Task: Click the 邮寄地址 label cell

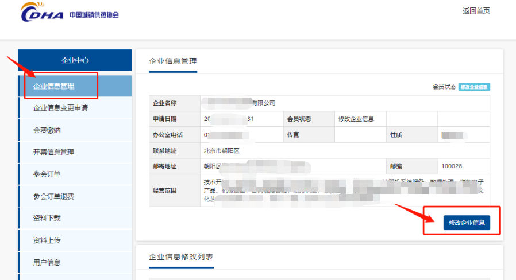Action: [175, 166]
